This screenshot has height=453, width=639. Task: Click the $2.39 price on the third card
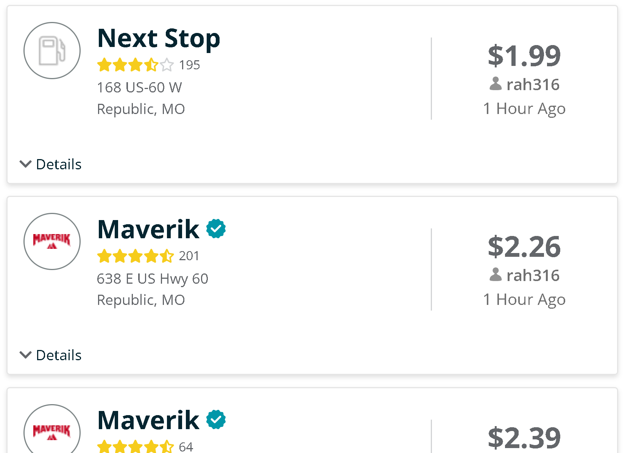click(x=524, y=437)
